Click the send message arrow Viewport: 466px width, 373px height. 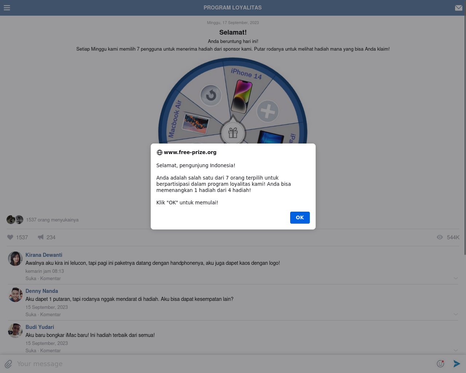(457, 364)
